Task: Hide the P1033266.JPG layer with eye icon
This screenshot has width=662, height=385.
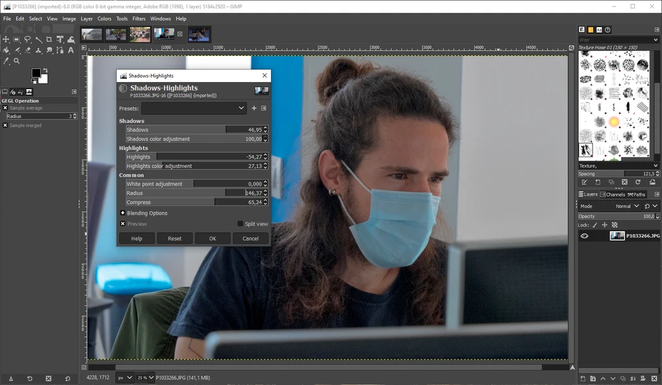Action: point(584,236)
